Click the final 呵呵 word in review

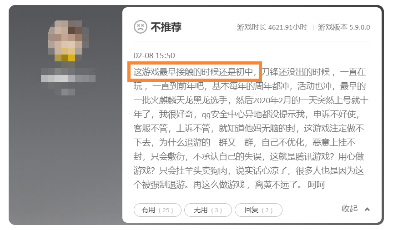click(x=316, y=185)
